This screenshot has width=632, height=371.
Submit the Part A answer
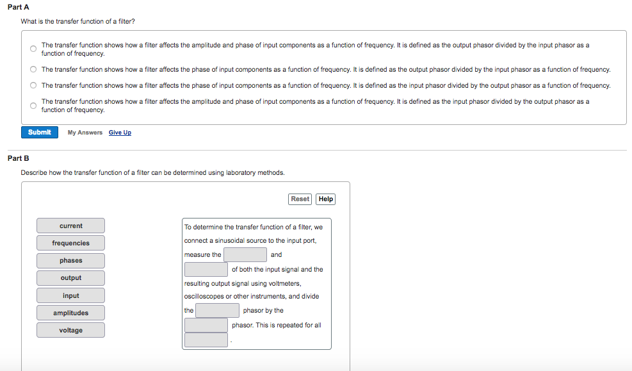pyautogui.click(x=40, y=132)
